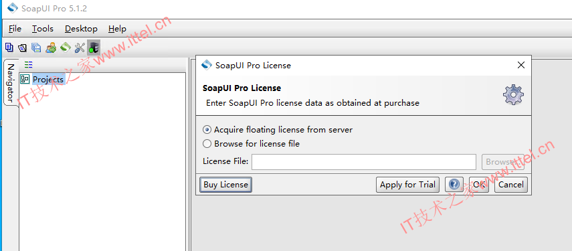Click the SoapUI logo in the main title bar
Viewport: 572px width, 251px height.
click(x=13, y=8)
